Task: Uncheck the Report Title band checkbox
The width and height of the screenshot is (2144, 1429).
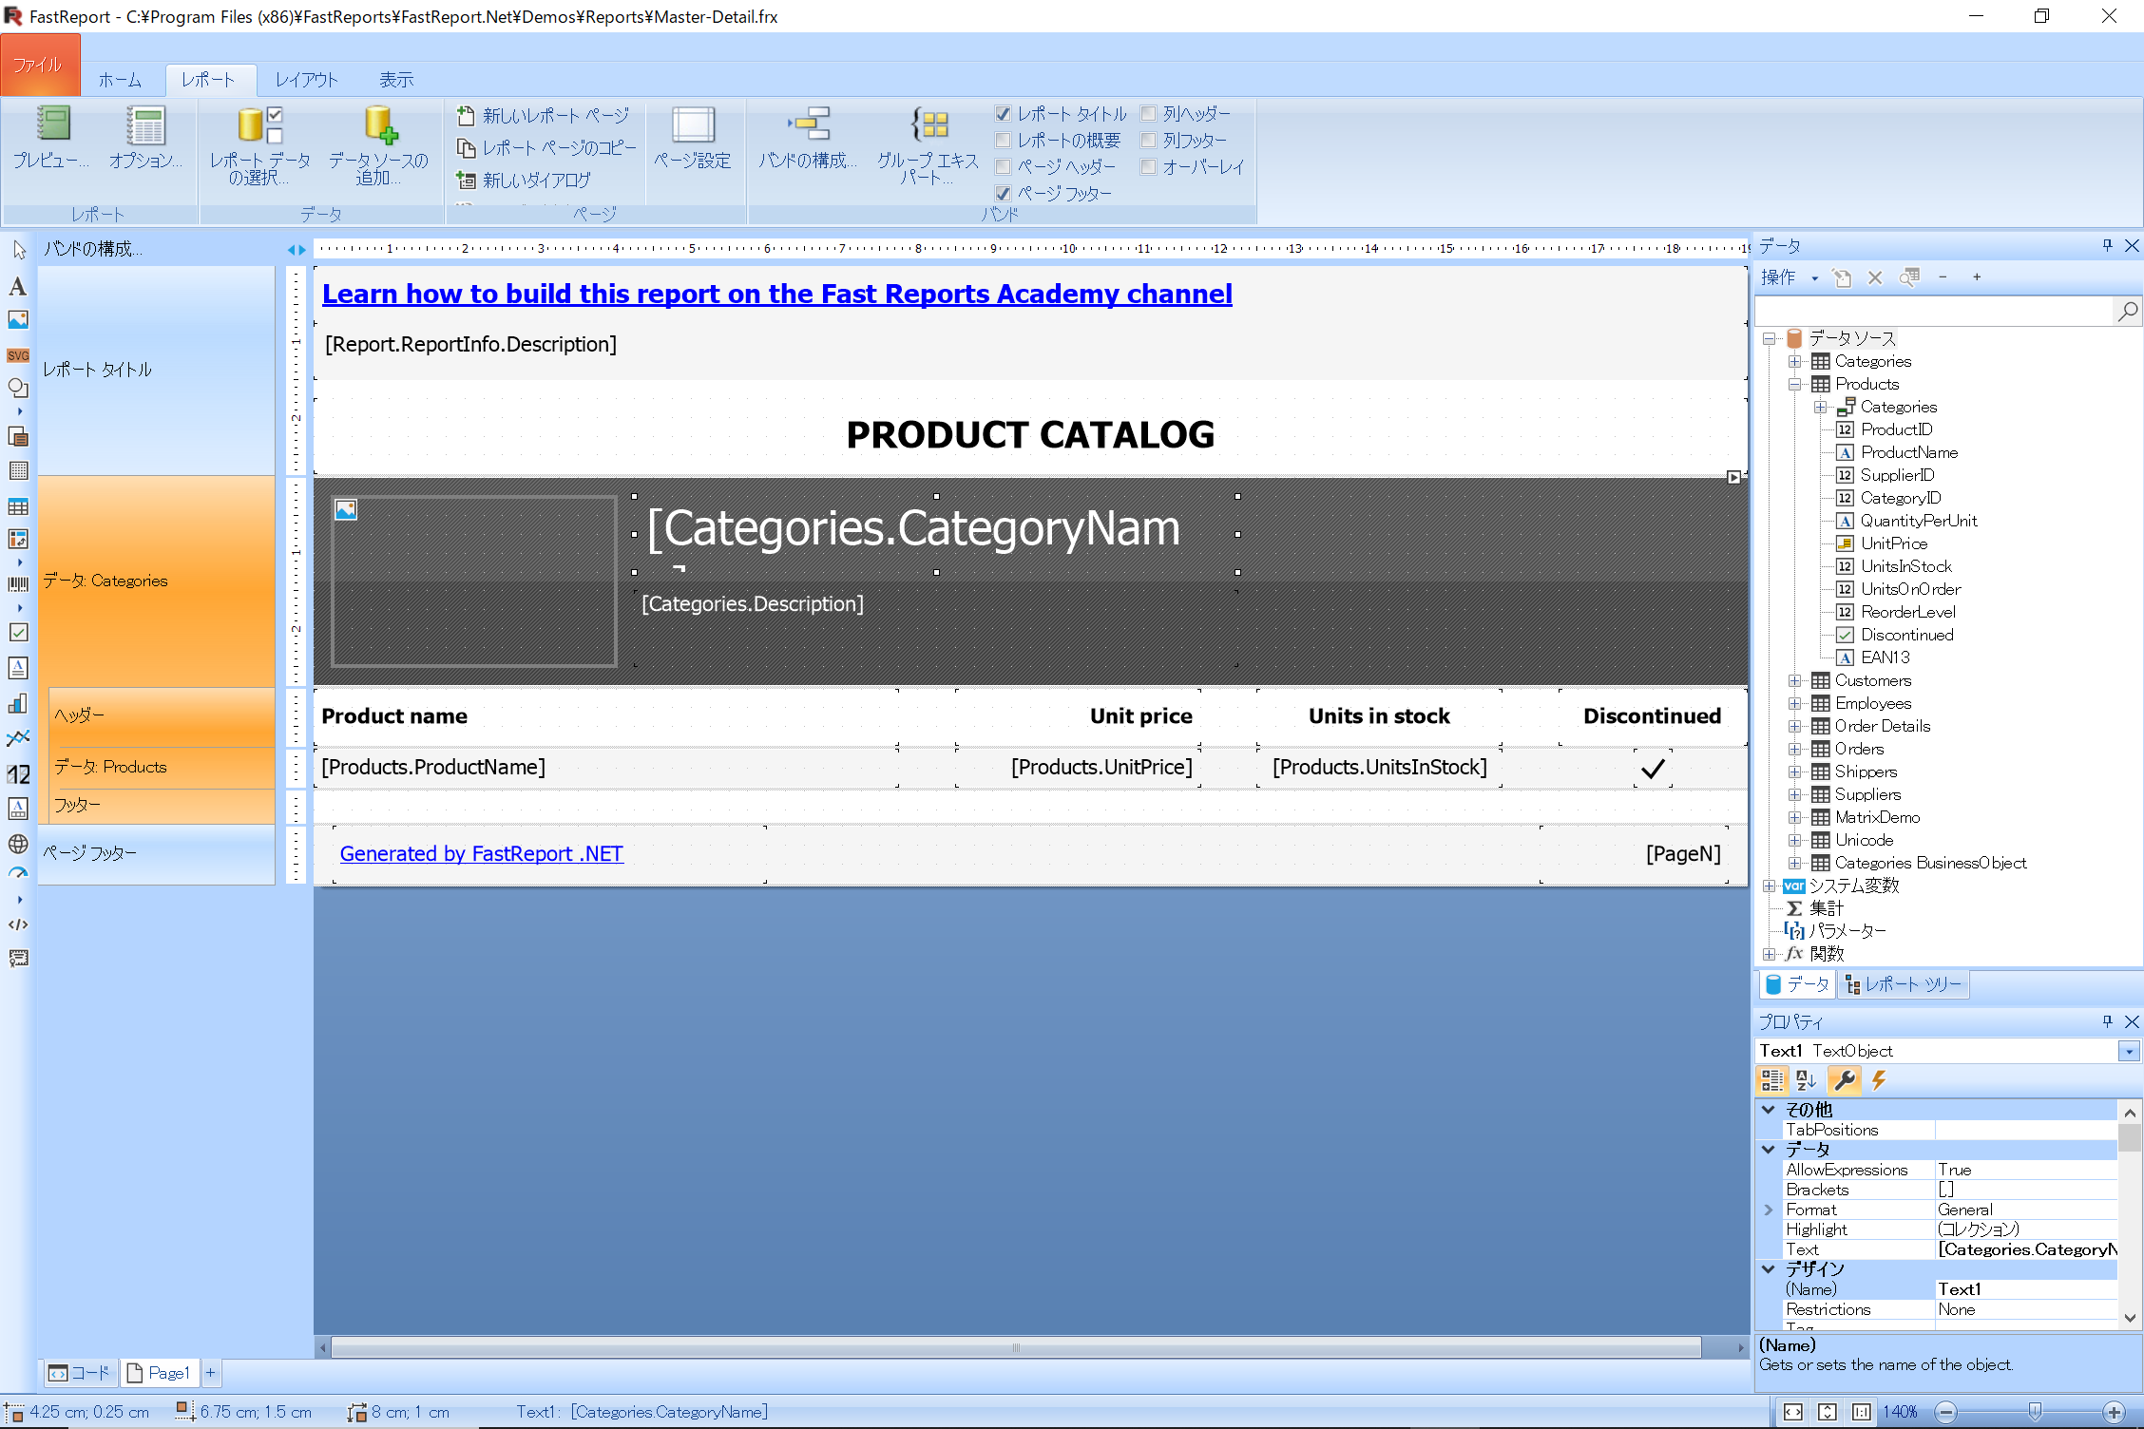Action: click(x=1003, y=114)
